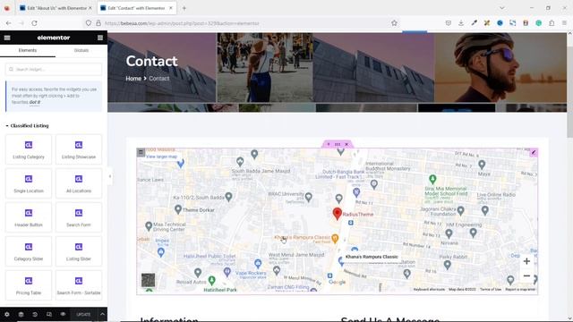Open the Elementor widgets grid icon
Viewport: 573px width, 322px height.
(x=100, y=38)
